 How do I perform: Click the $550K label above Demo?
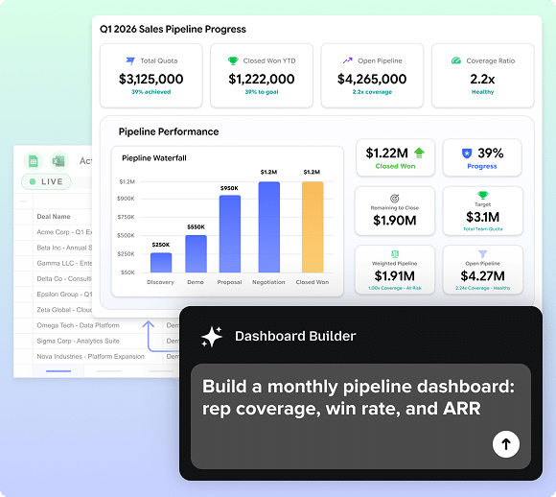click(197, 226)
